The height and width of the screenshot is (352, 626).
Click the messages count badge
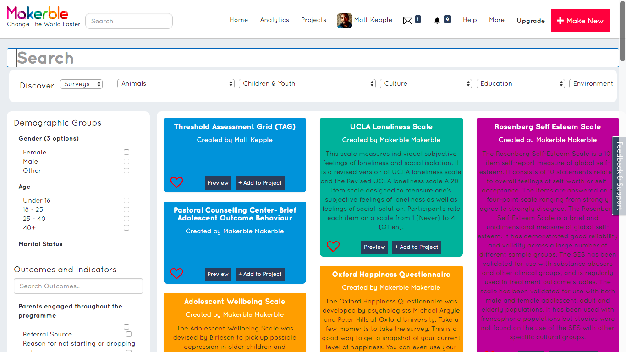(418, 19)
